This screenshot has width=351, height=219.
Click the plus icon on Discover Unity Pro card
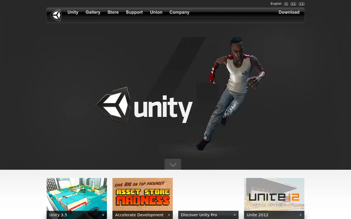[235, 215]
